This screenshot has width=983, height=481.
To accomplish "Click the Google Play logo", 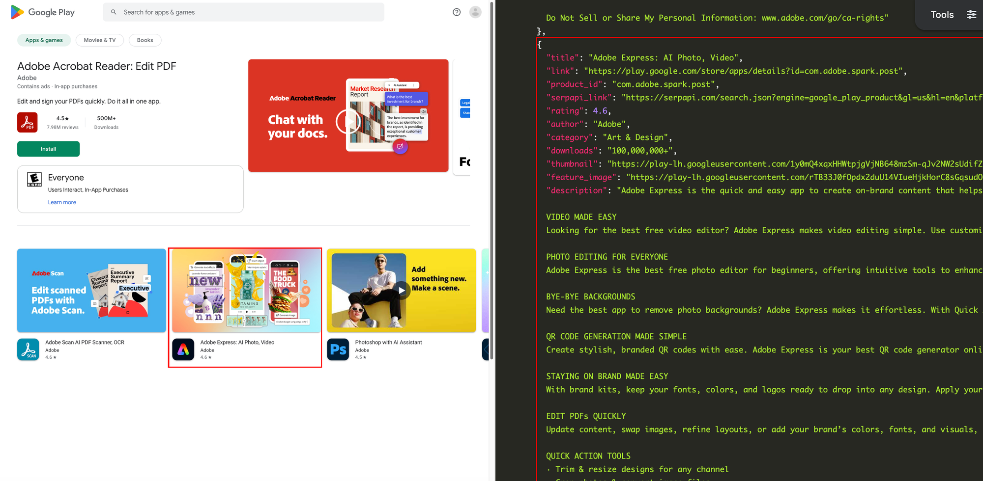I will [43, 12].
